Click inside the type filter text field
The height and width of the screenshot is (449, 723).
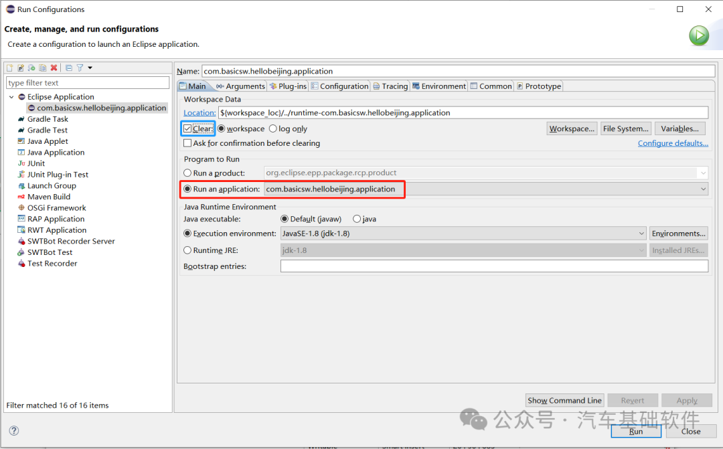pos(87,82)
